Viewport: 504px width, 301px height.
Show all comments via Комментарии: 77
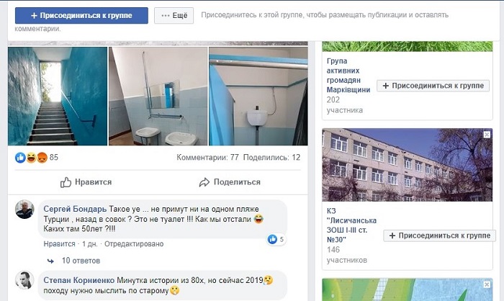[x=207, y=157]
